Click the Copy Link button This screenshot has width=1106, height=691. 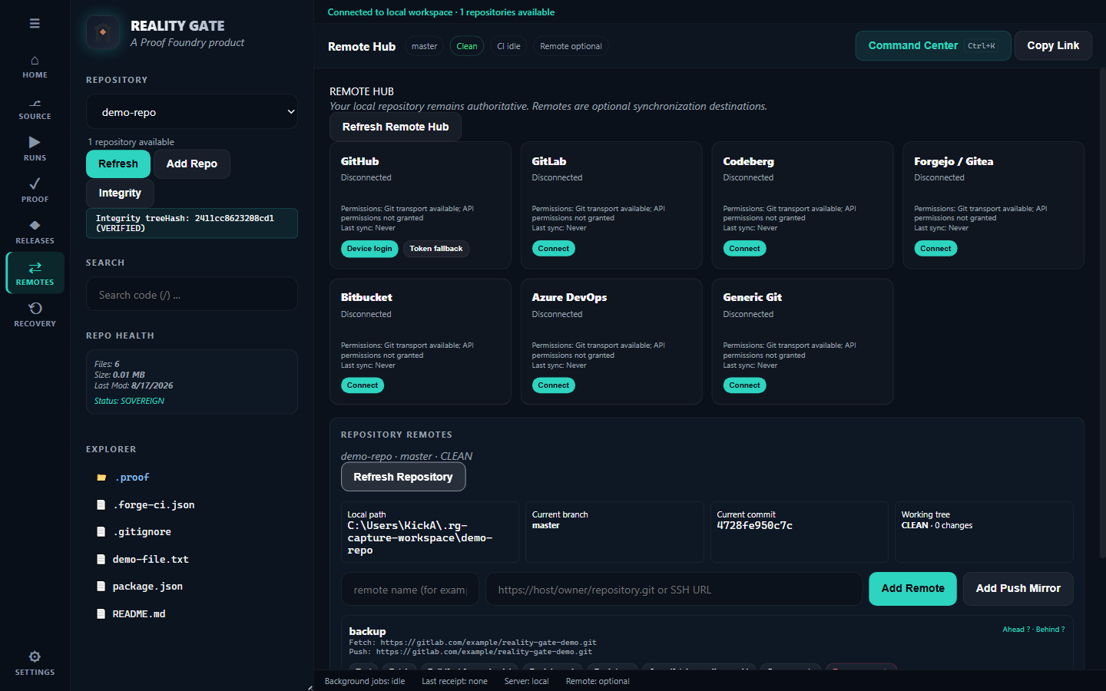pyautogui.click(x=1053, y=45)
